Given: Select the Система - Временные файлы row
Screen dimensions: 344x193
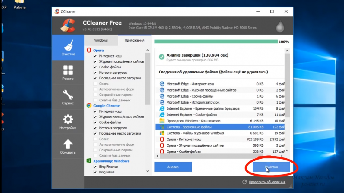Looking at the screenshot, I should [220, 127].
